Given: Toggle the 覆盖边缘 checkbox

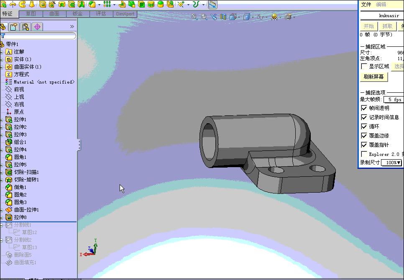Looking at the screenshot, I should 364,136.
